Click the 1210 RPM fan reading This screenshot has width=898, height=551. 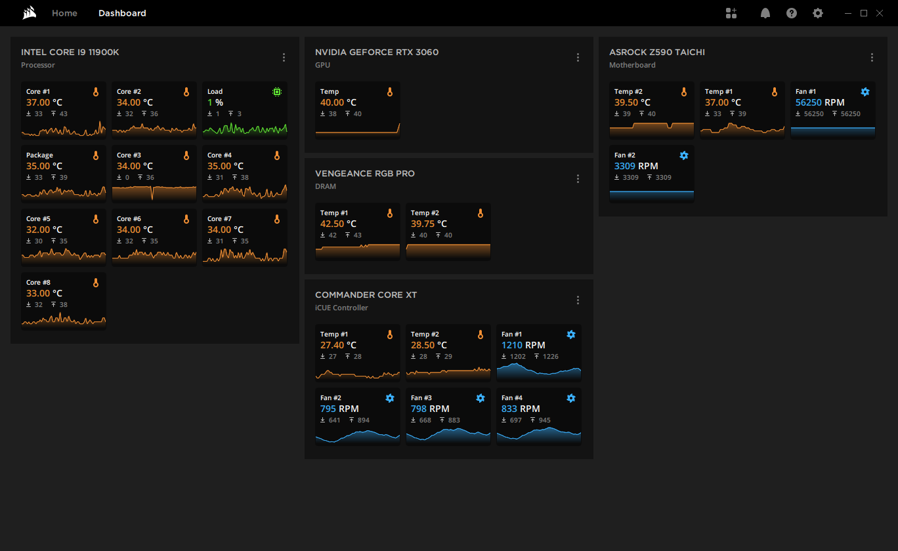coord(523,346)
